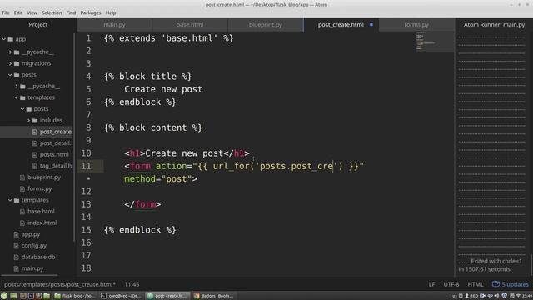Screen dimensions: 533x300
Task: Click the file path in the status bar
Action: [60, 284]
